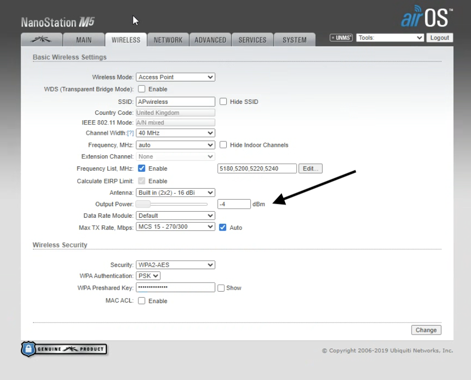The width and height of the screenshot is (471, 380).
Task: Click the WPA Preshared Key field
Action: pos(175,287)
